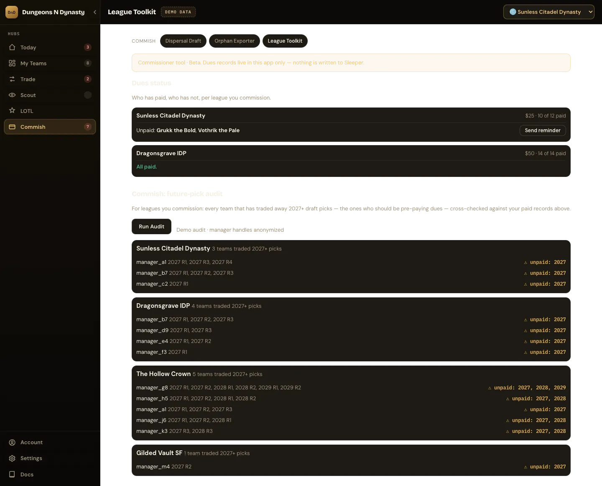Screen dimensions: 602x486
Task: Open the Scout eye icon
Action: (x=12, y=95)
